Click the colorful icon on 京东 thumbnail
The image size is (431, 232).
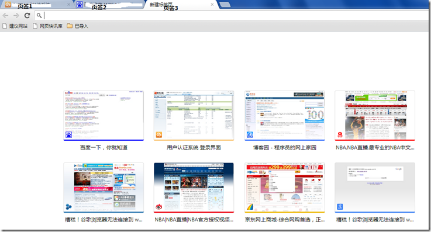tap(250, 206)
